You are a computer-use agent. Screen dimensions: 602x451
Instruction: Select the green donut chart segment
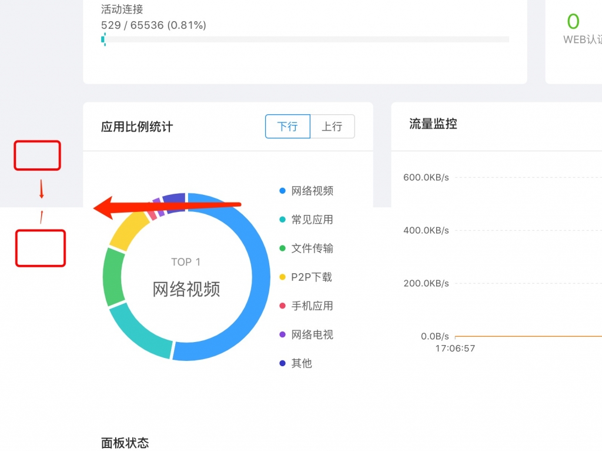tap(113, 277)
